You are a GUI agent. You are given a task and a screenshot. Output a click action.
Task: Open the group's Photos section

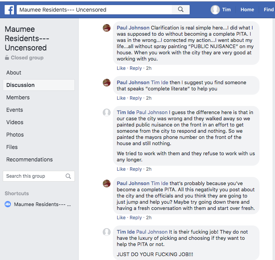[15, 135]
